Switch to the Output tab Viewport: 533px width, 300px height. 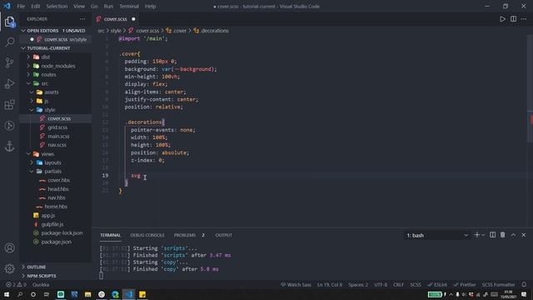coord(223,235)
